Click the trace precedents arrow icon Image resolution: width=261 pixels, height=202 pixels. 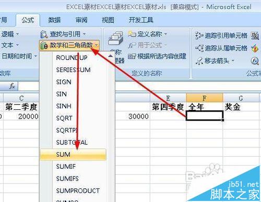[199, 35]
